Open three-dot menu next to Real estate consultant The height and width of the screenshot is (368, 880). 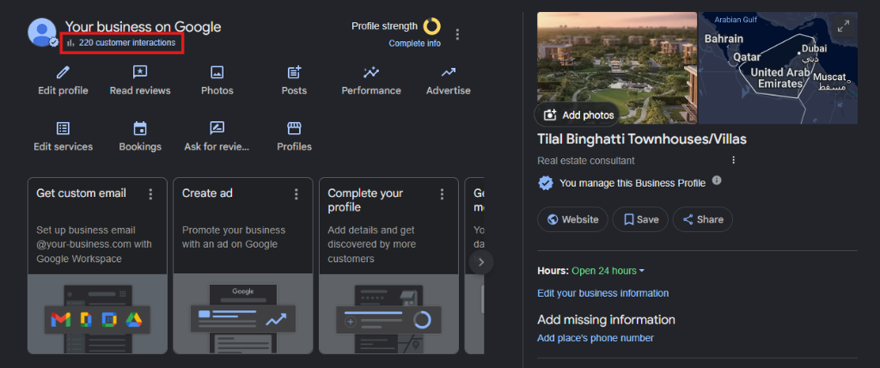click(x=733, y=160)
